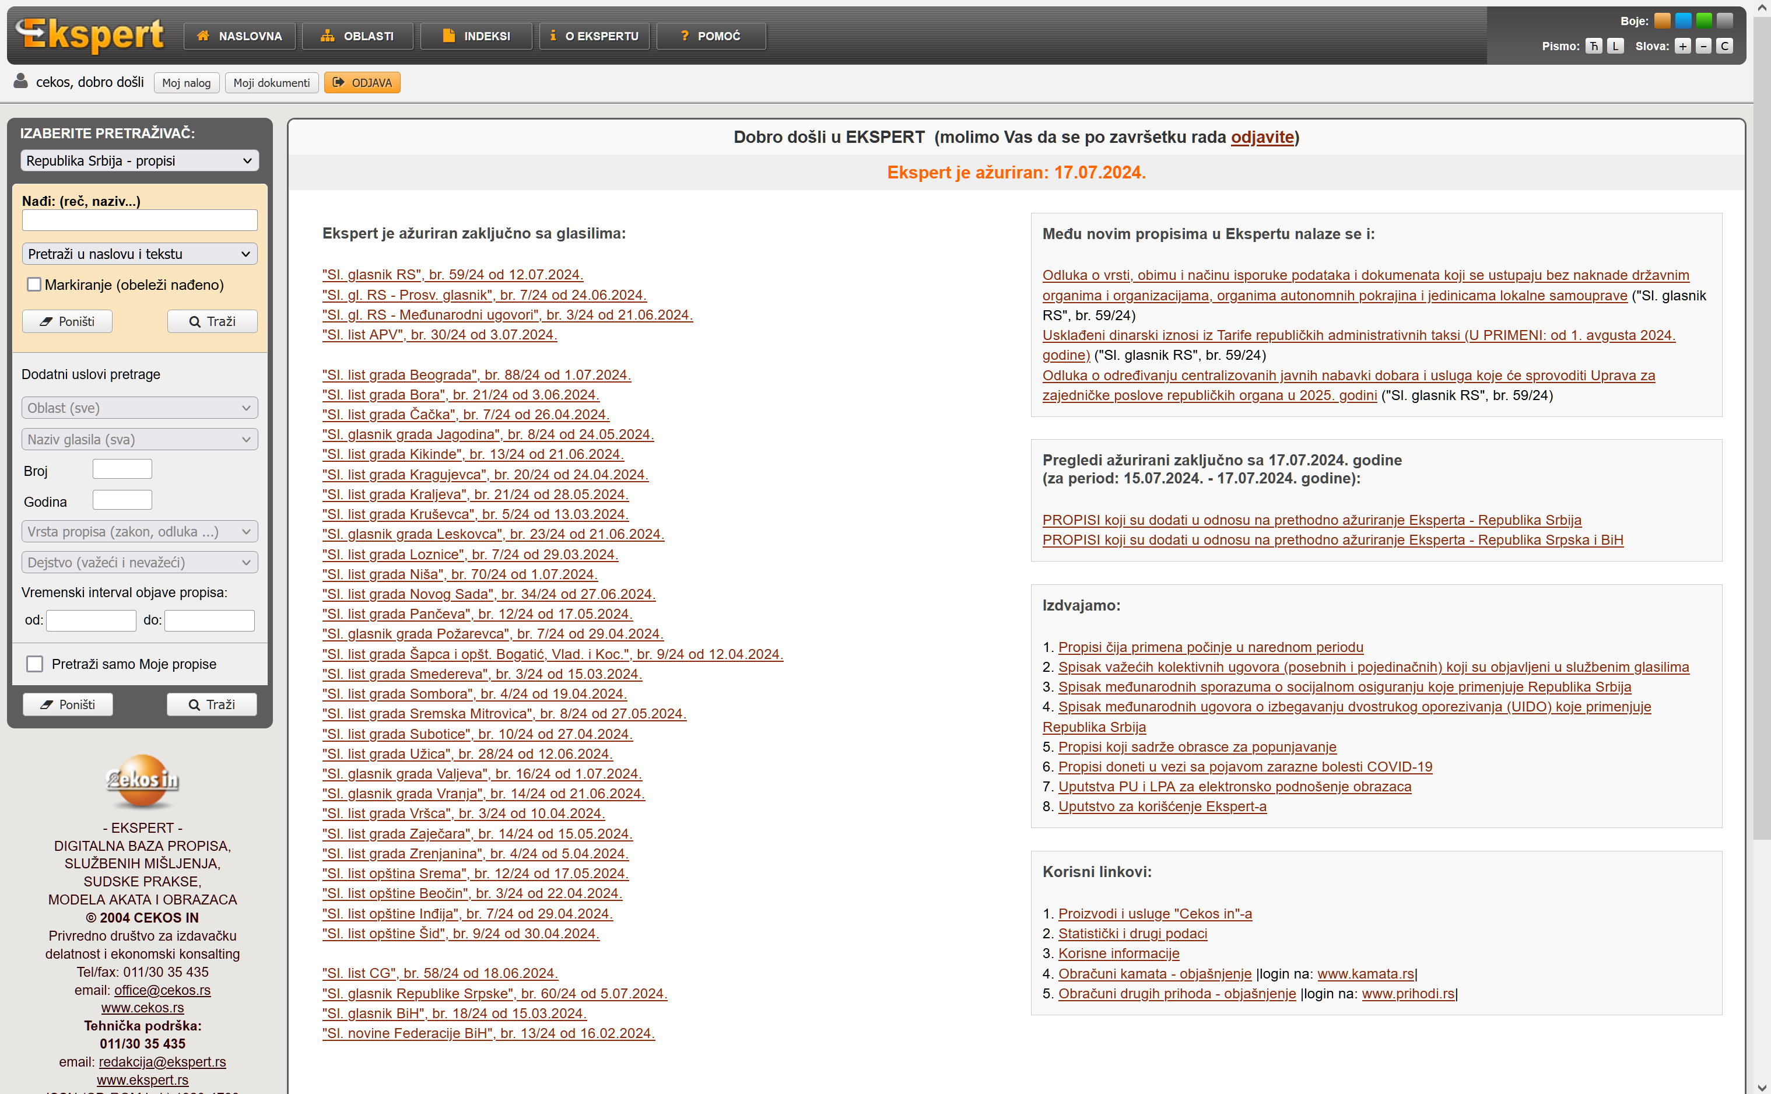The image size is (1771, 1094).
Task: Open Sl. glasnik RS br. 59/24 link
Action: pyautogui.click(x=453, y=274)
